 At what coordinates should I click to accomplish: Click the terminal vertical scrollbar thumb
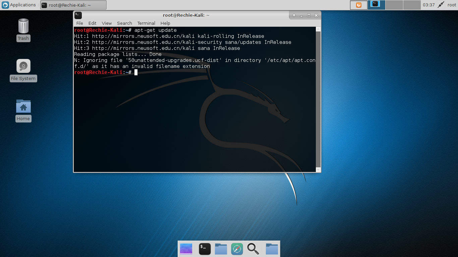tap(318, 99)
